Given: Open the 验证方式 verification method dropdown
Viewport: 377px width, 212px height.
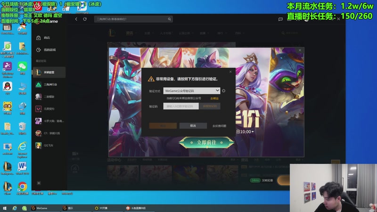Looking at the screenshot, I should [192, 90].
